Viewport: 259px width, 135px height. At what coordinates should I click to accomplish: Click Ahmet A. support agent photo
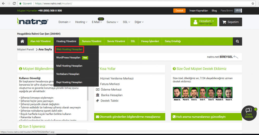click(x=177, y=93)
